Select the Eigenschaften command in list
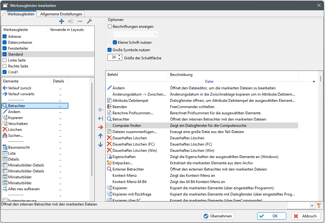 124,157
